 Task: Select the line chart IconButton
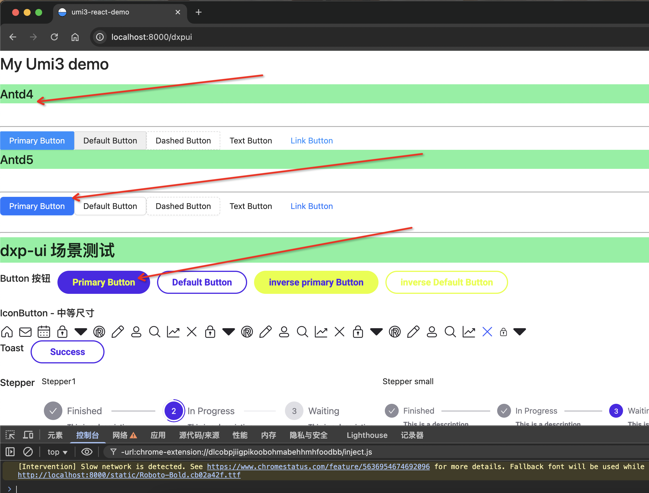[173, 332]
